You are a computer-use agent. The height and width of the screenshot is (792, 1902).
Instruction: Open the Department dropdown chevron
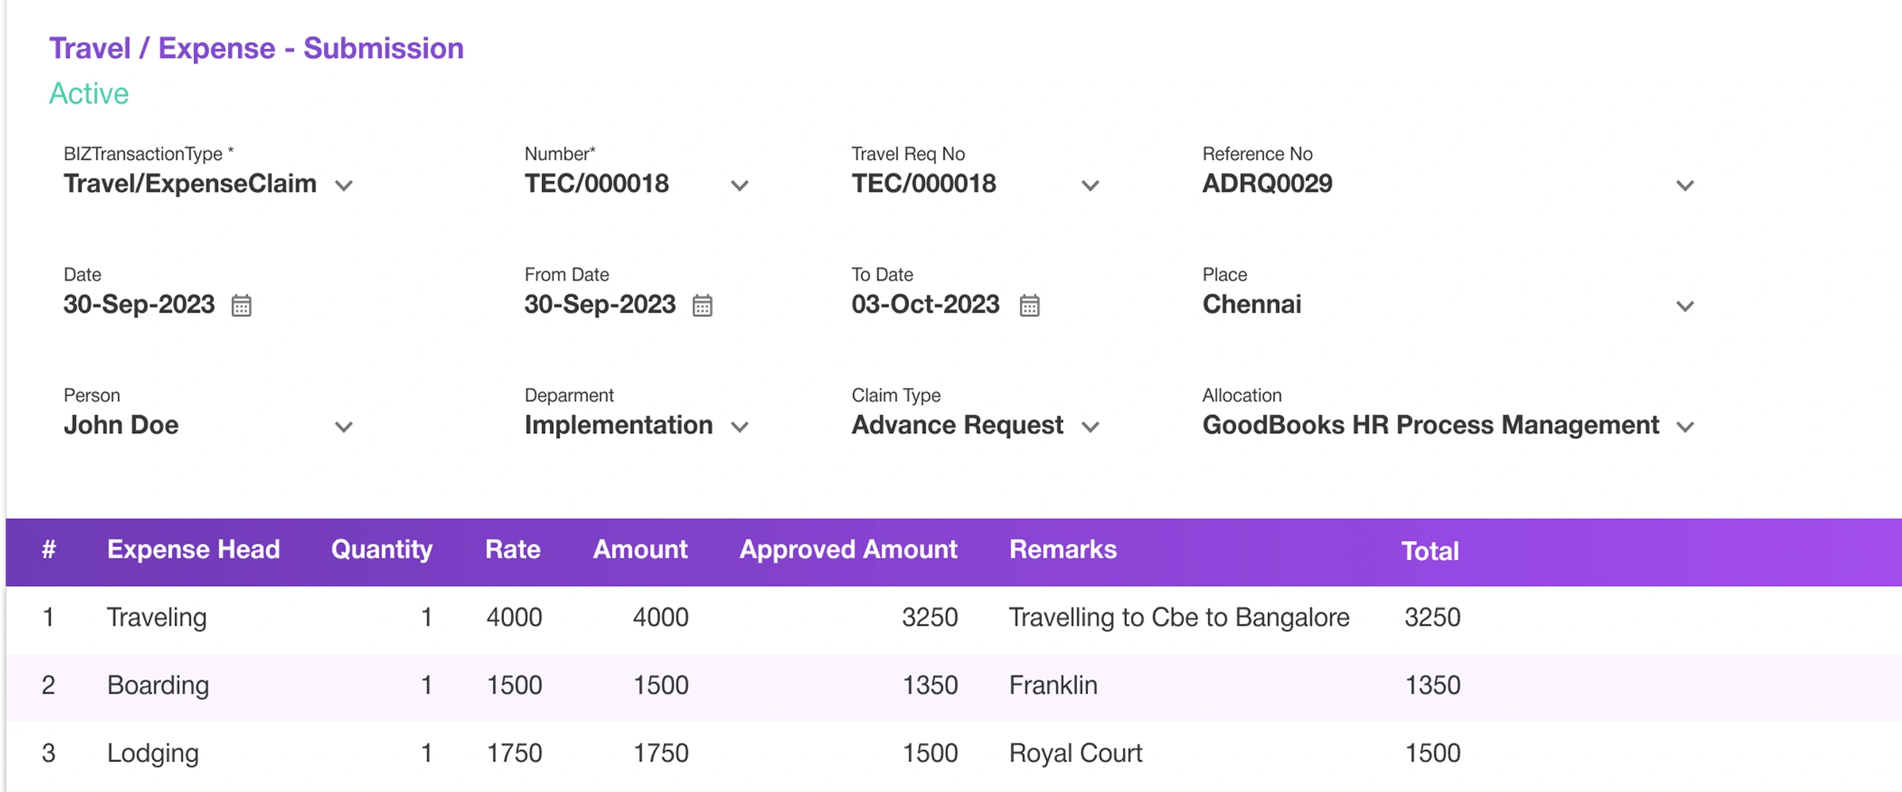(739, 428)
